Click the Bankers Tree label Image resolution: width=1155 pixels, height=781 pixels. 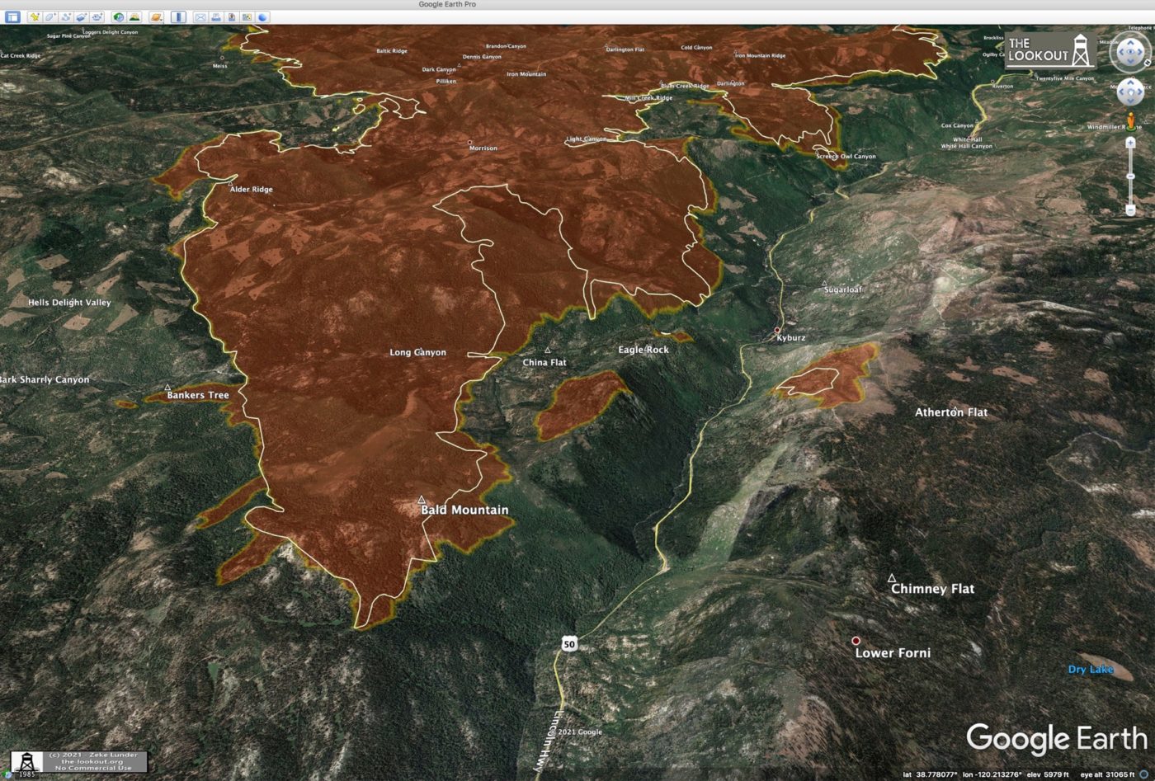point(198,395)
